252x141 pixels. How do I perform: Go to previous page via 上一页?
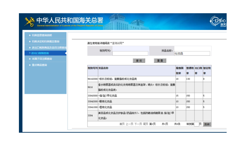129,124
